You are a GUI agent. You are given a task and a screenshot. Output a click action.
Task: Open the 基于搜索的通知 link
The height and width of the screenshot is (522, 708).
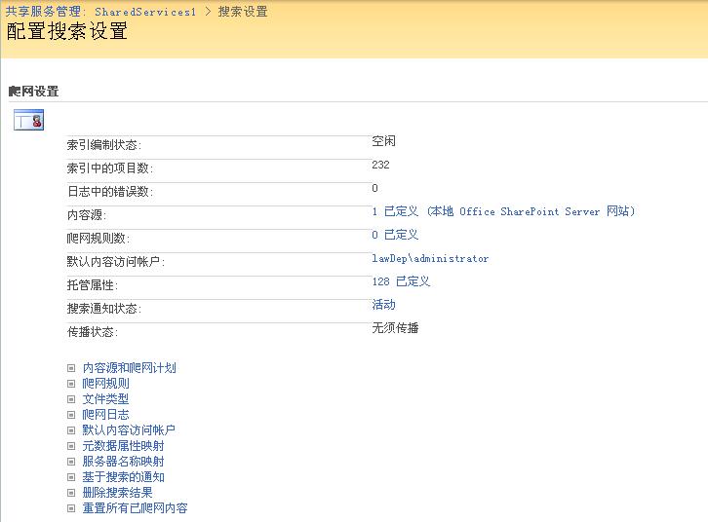(x=123, y=477)
